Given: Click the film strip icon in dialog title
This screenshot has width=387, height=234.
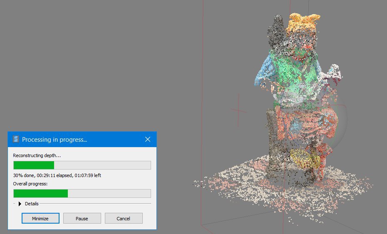Looking at the screenshot, I should click(x=16, y=139).
